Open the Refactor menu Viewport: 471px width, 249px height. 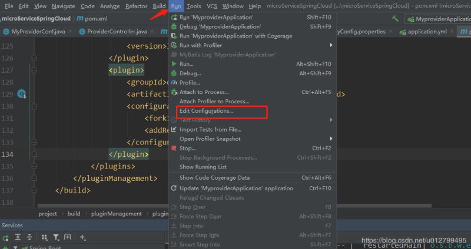[136, 6]
